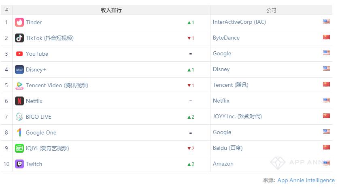
Task: Click the red down arrow for iQIYI
Action: [189, 148]
